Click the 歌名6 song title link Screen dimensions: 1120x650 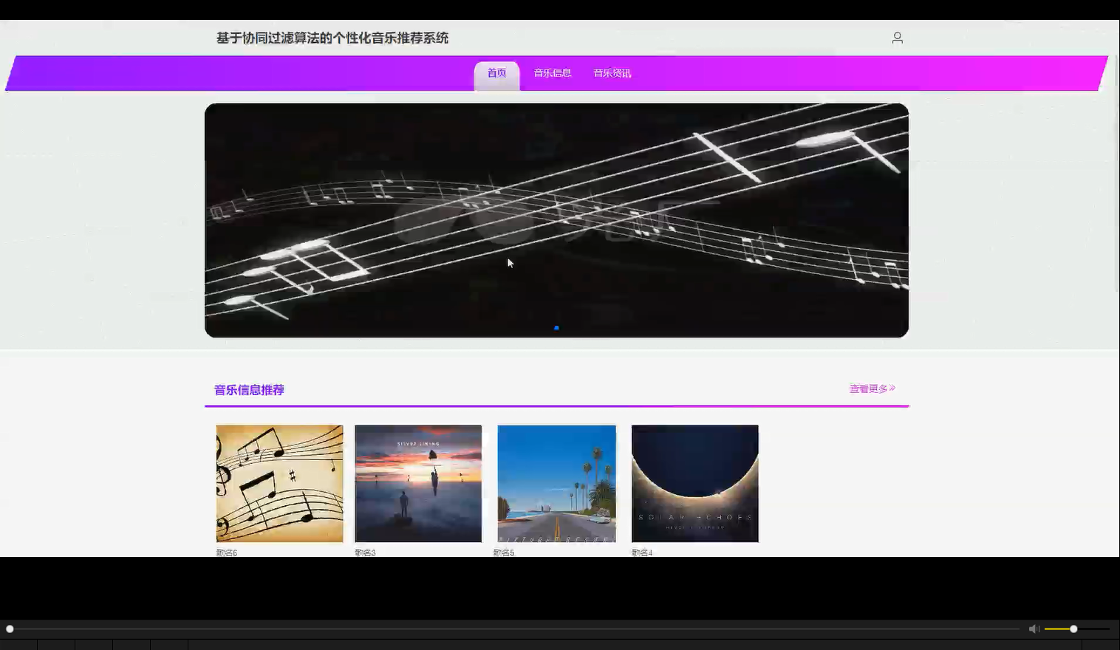225,552
